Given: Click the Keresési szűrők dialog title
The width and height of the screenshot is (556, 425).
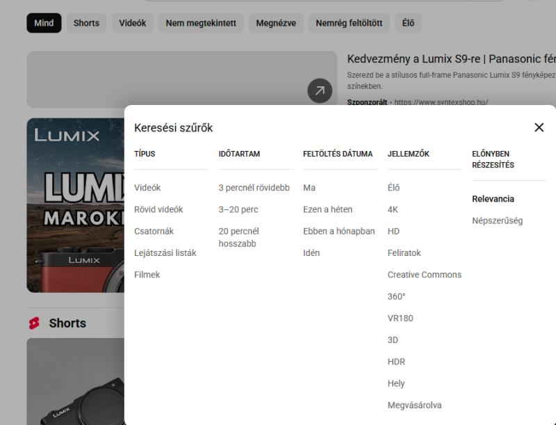Looking at the screenshot, I should (x=173, y=128).
